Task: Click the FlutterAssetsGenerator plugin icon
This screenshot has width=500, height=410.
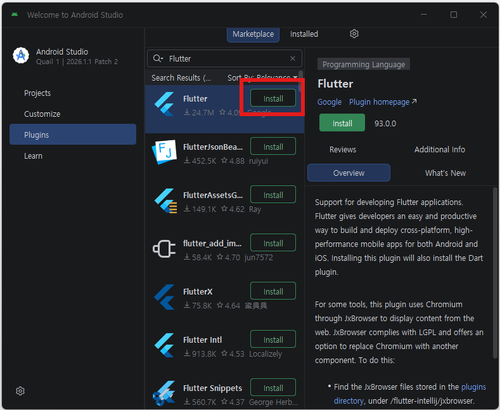Action: [165, 201]
